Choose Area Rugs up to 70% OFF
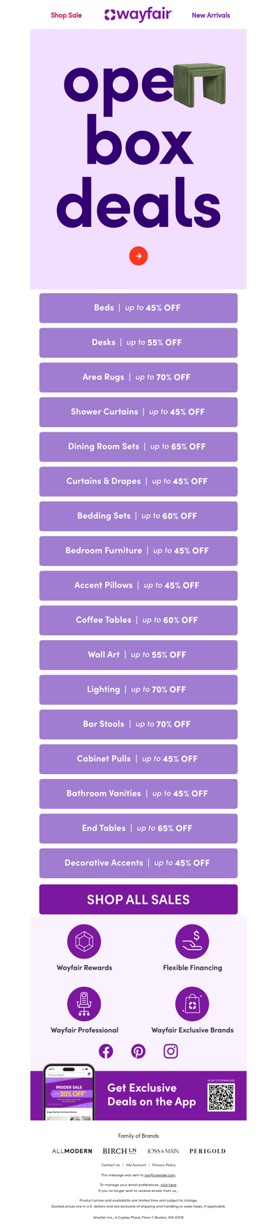277x1228 pixels. [138, 378]
